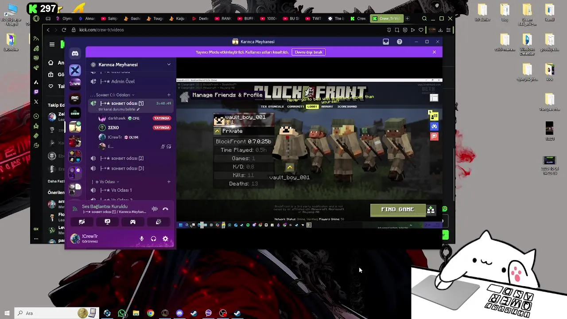
Task: Join the Admin Özel voice channel
Action: [x=131, y=82]
